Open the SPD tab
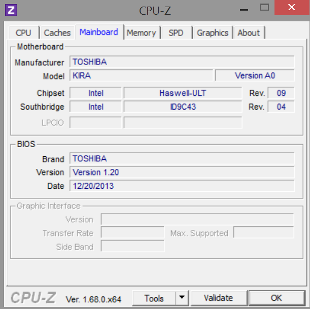This screenshot has height=309, width=310. pyautogui.click(x=176, y=32)
